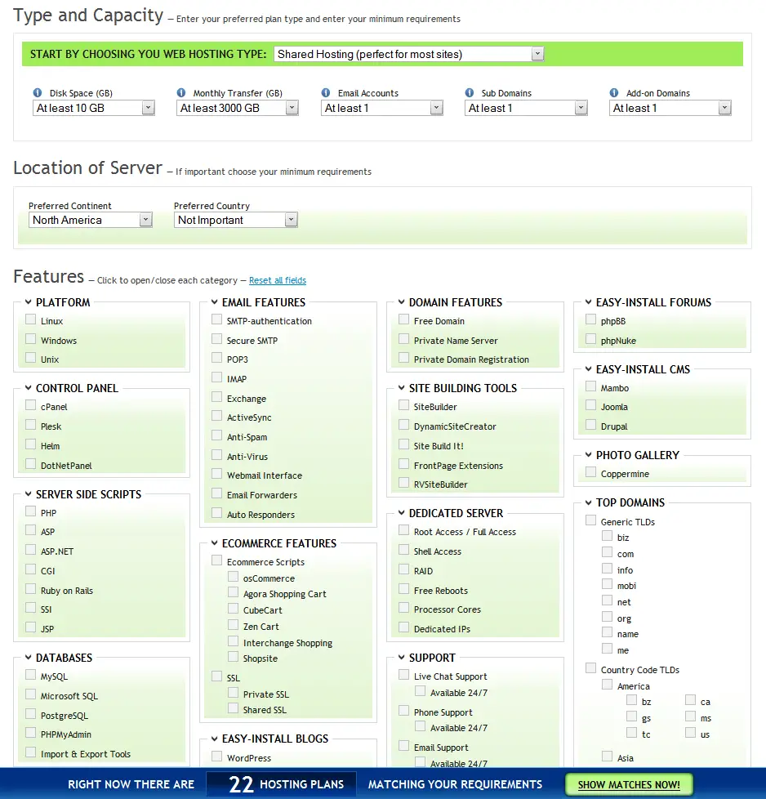Click the Add-on Domains info icon
Screen dimensions: 766x799
614,93
